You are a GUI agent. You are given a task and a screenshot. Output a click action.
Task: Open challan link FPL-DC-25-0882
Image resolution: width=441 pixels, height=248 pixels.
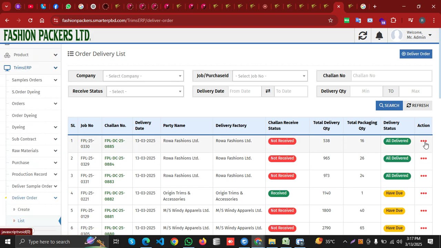[114, 196]
